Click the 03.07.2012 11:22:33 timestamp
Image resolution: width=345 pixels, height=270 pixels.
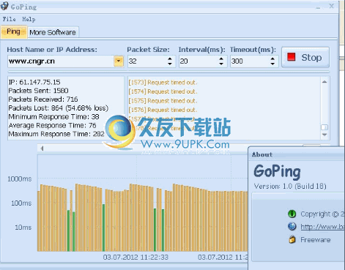(x=136, y=258)
